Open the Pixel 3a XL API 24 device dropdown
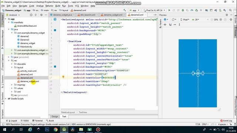Screen dimensions: 237x133 (x=154, y=10)
